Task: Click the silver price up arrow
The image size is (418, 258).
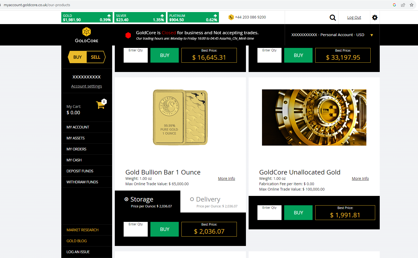Action: point(162,16)
